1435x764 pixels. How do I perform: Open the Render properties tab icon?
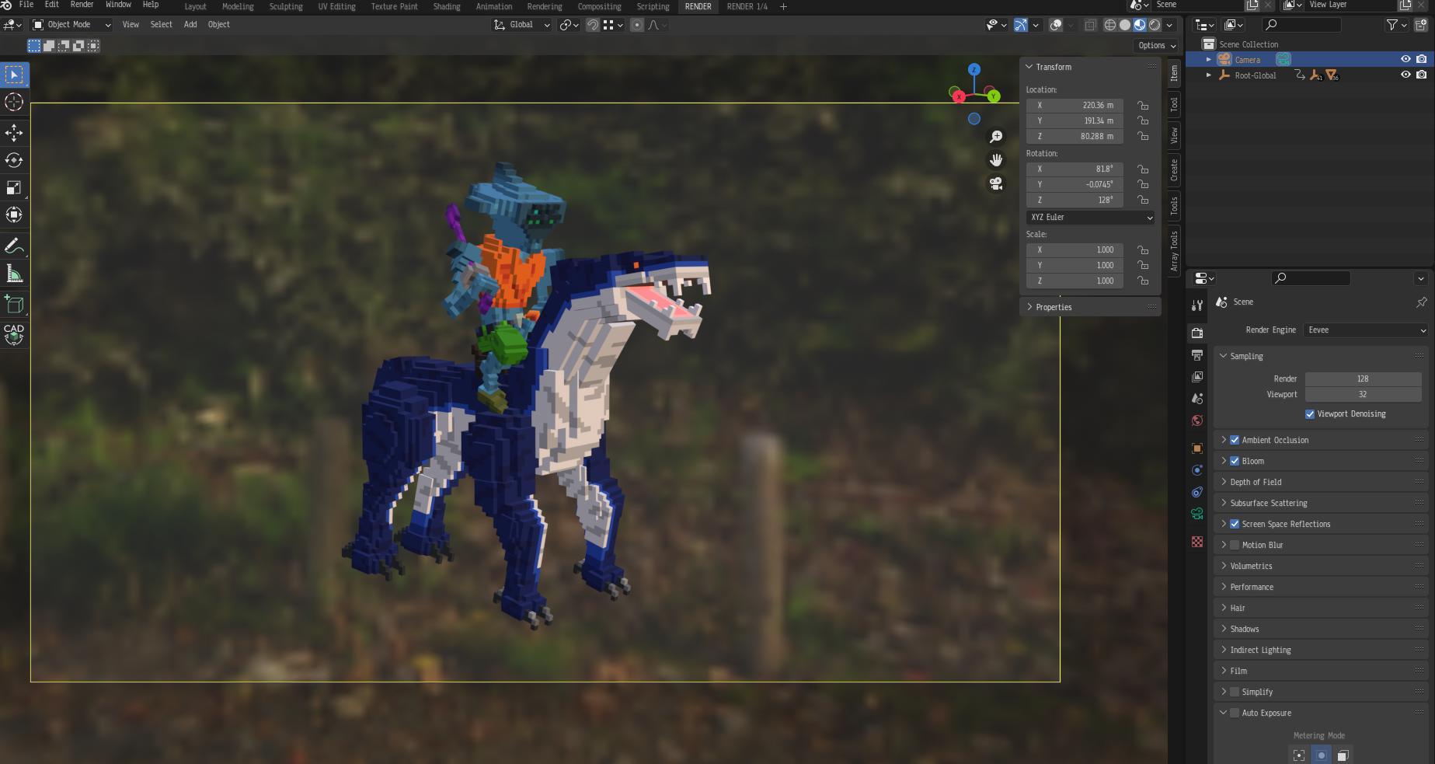coord(1197,333)
